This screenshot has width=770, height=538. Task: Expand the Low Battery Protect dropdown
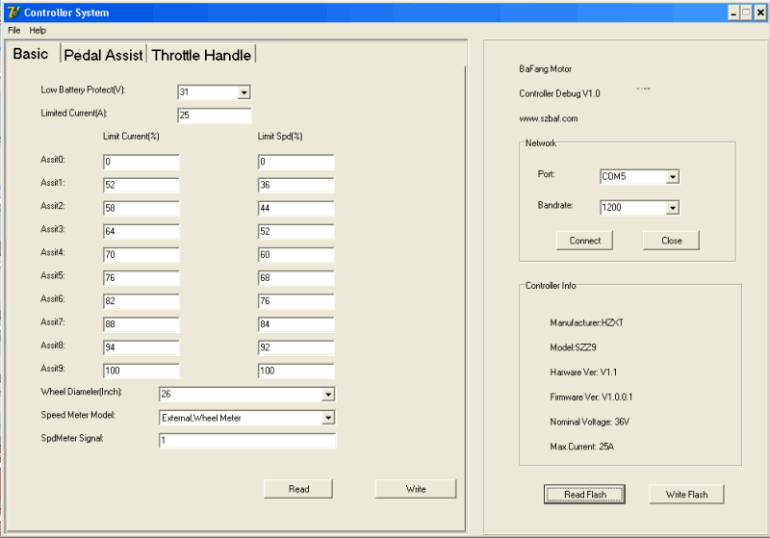(244, 92)
